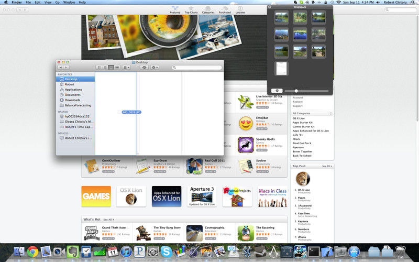
Task: Open Terminal from the Dock
Action: pos(314,252)
